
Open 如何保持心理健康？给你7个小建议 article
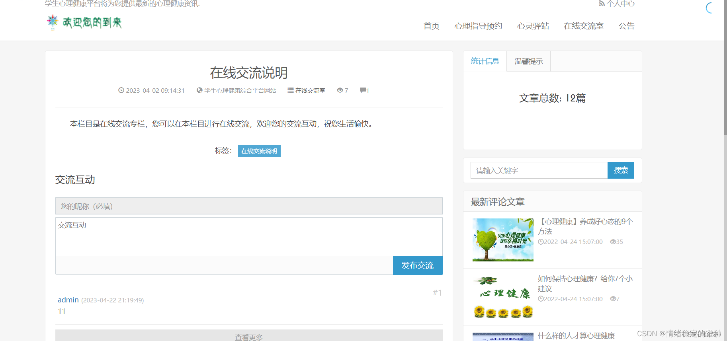585,284
